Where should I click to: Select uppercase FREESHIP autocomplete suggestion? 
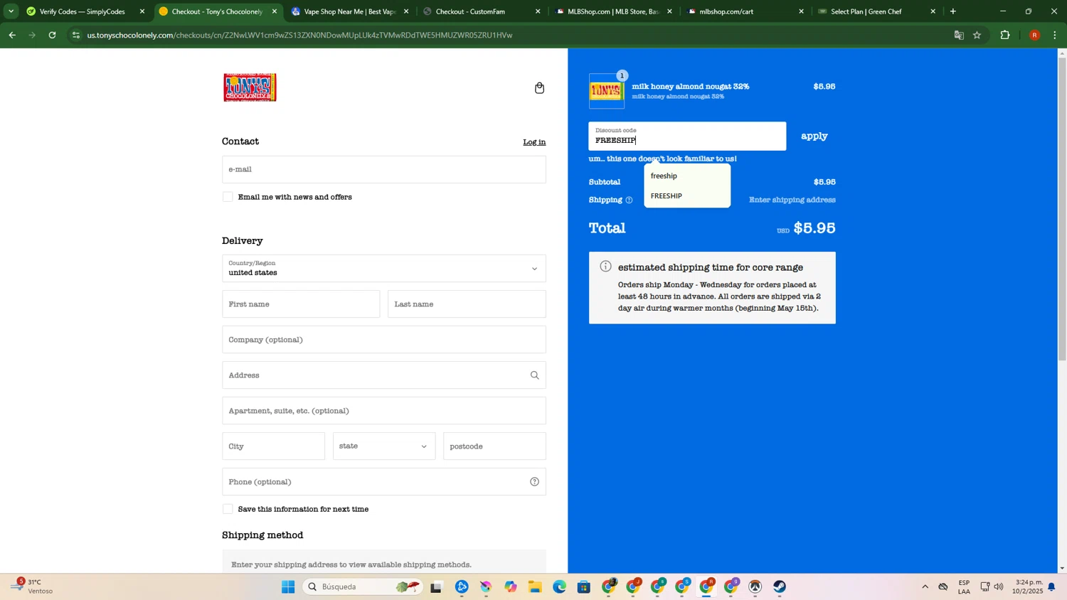pyautogui.click(x=687, y=195)
